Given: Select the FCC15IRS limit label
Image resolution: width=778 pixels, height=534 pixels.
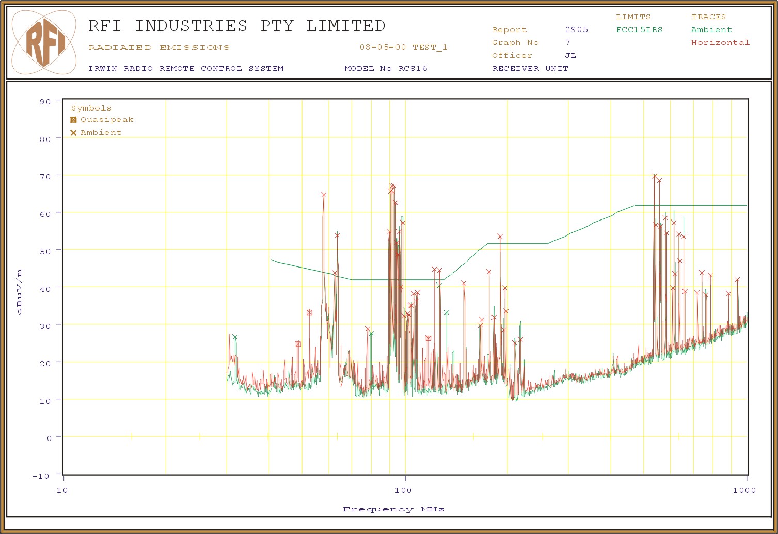Looking at the screenshot, I should click(639, 30).
